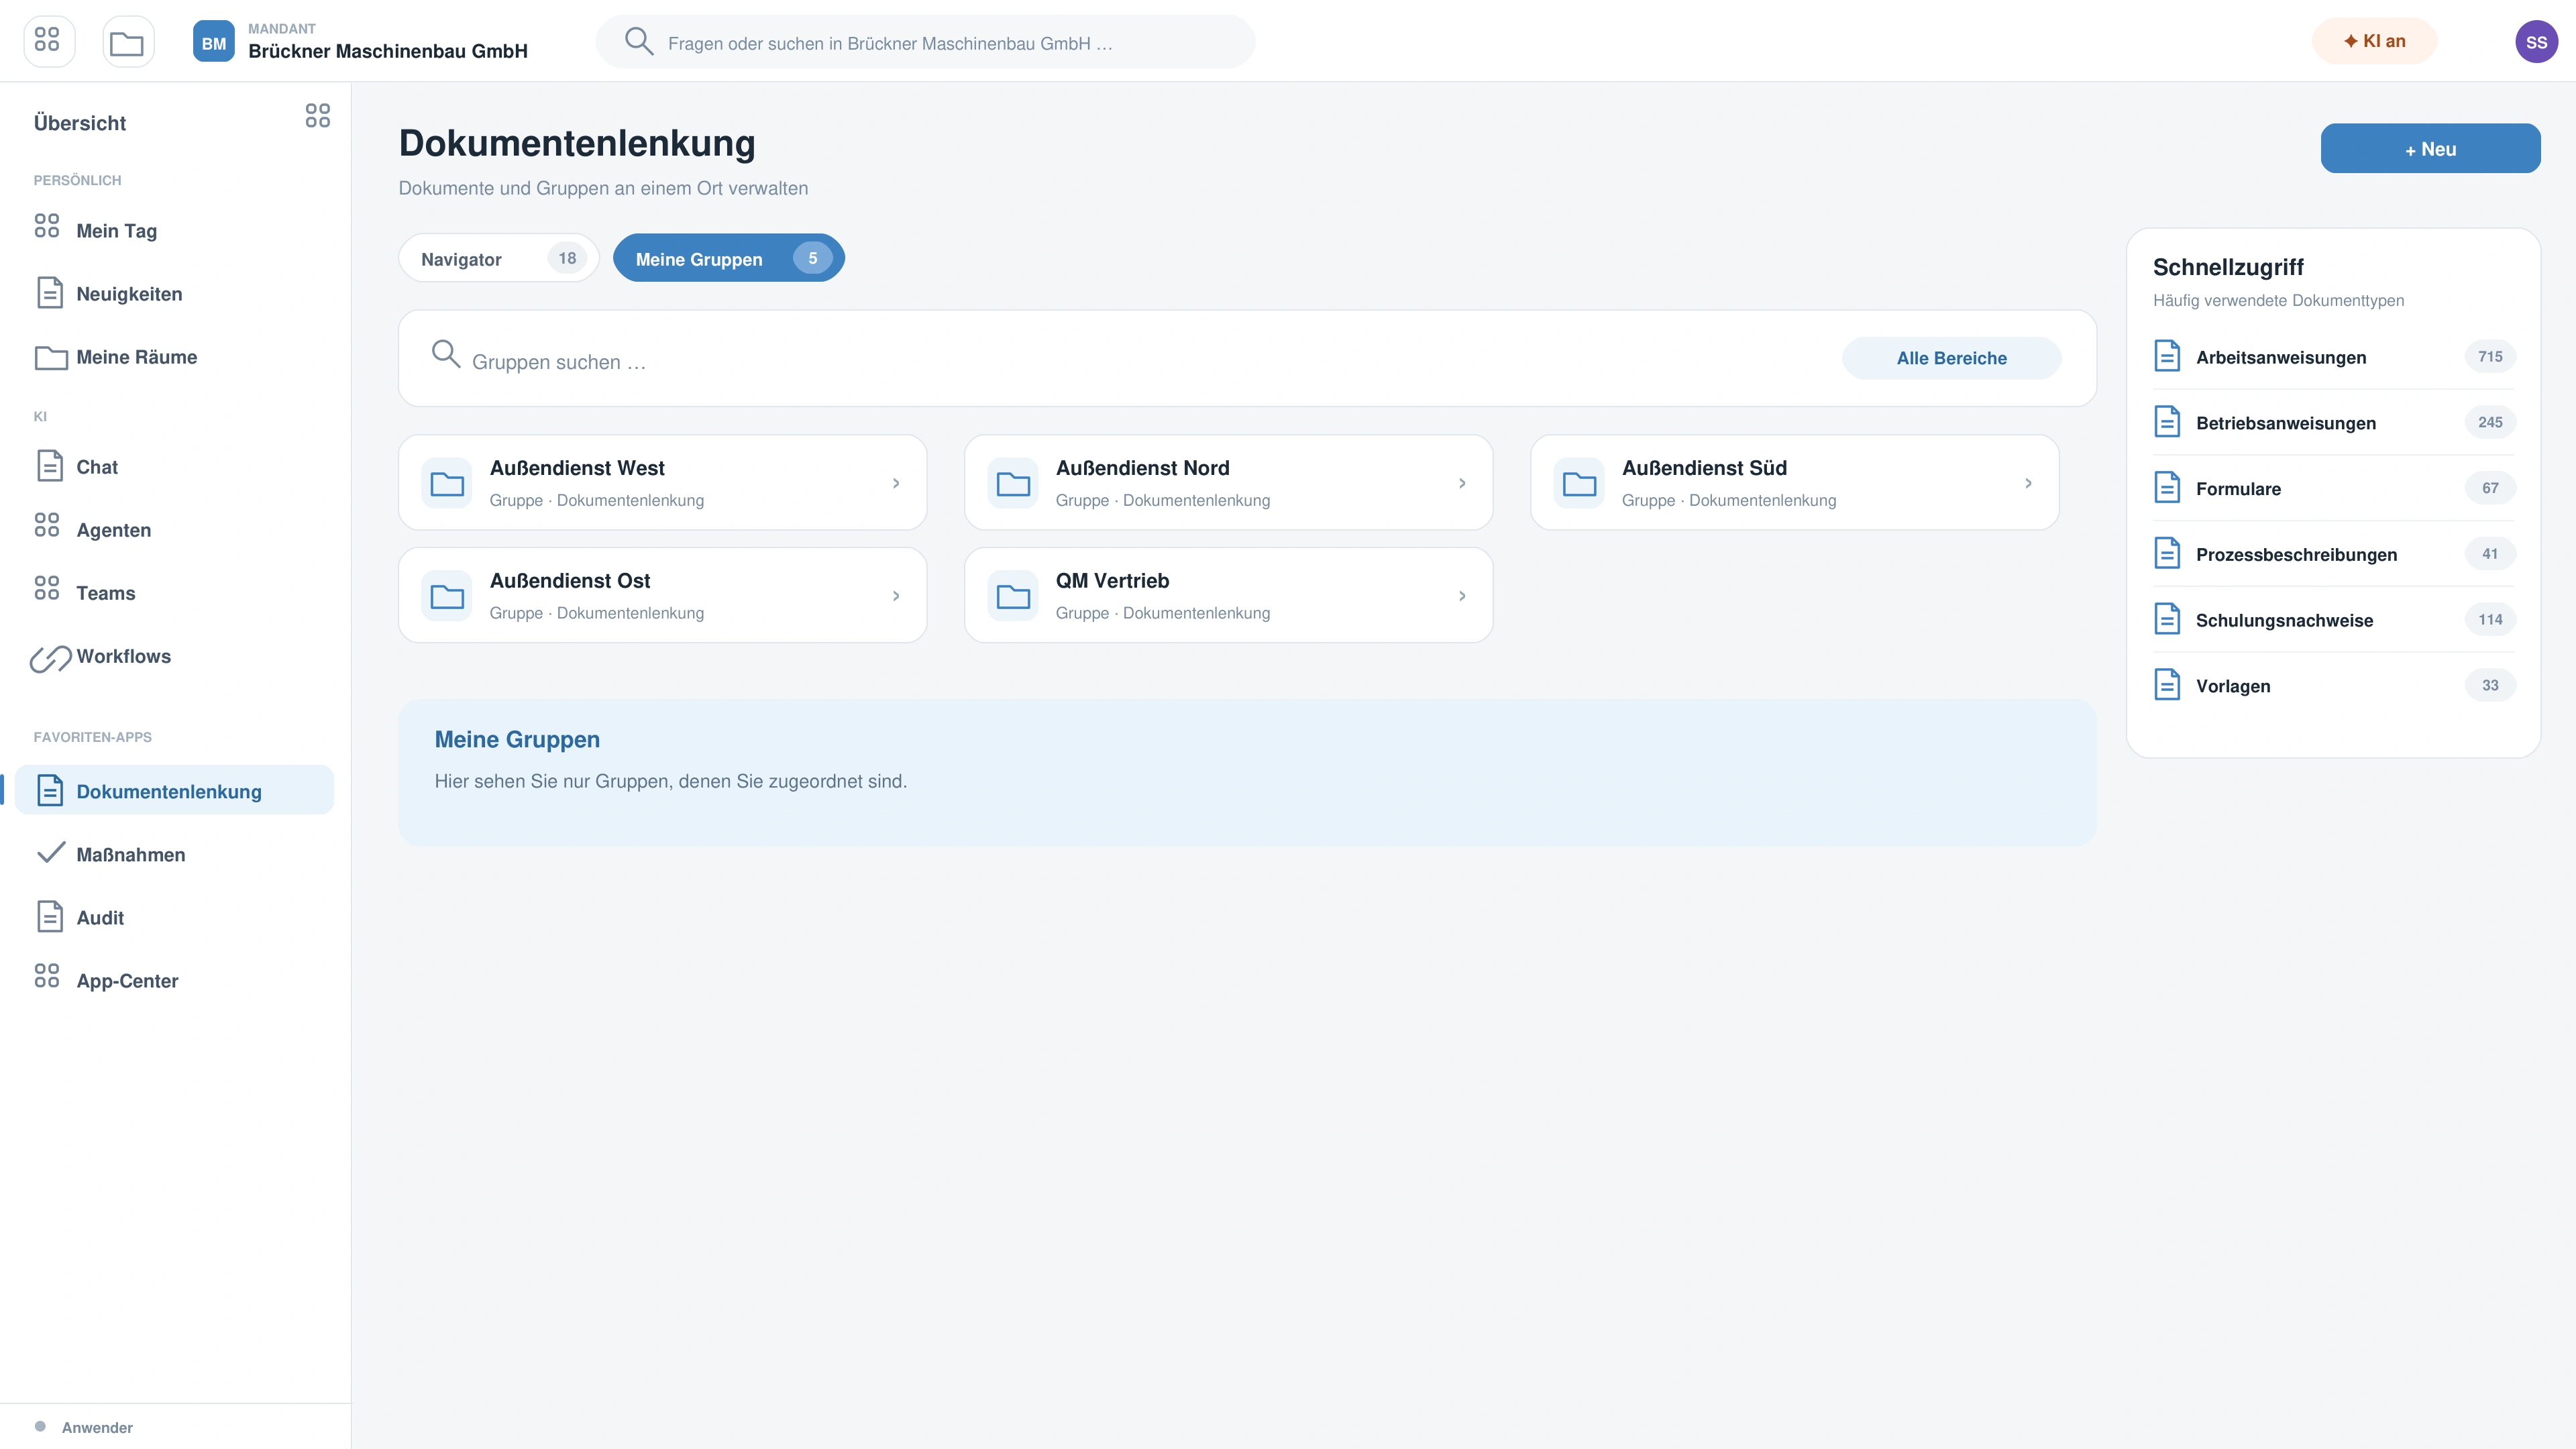
Task: Open the app grid icon in the top bar
Action: [48, 41]
